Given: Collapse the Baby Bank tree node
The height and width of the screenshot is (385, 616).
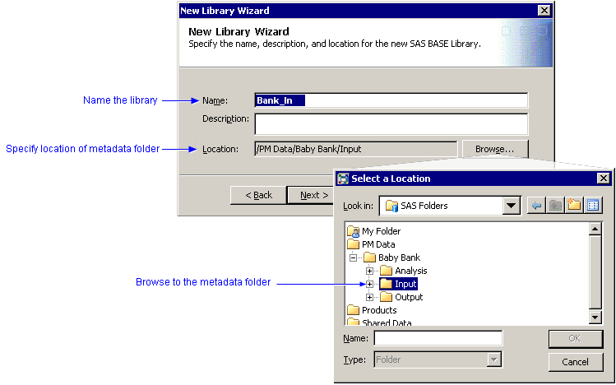Looking at the screenshot, I should [354, 257].
